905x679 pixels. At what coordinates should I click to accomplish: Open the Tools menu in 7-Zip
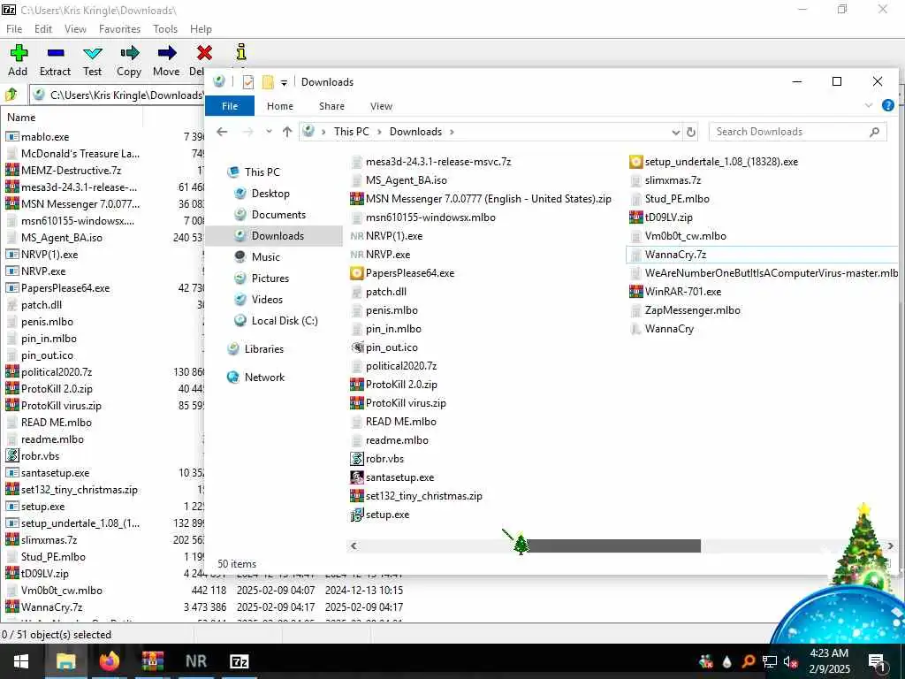pos(165,29)
